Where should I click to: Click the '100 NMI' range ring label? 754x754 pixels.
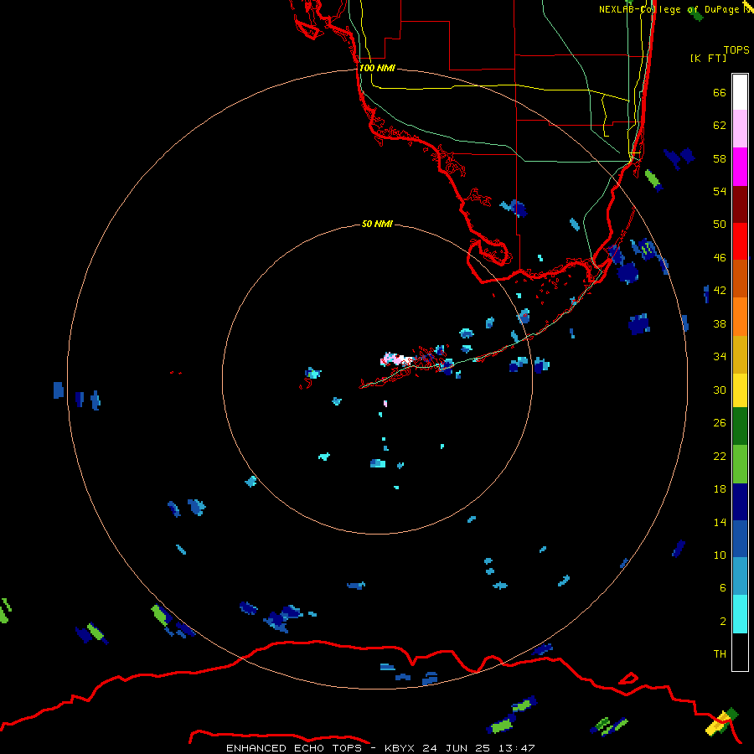coord(377,69)
